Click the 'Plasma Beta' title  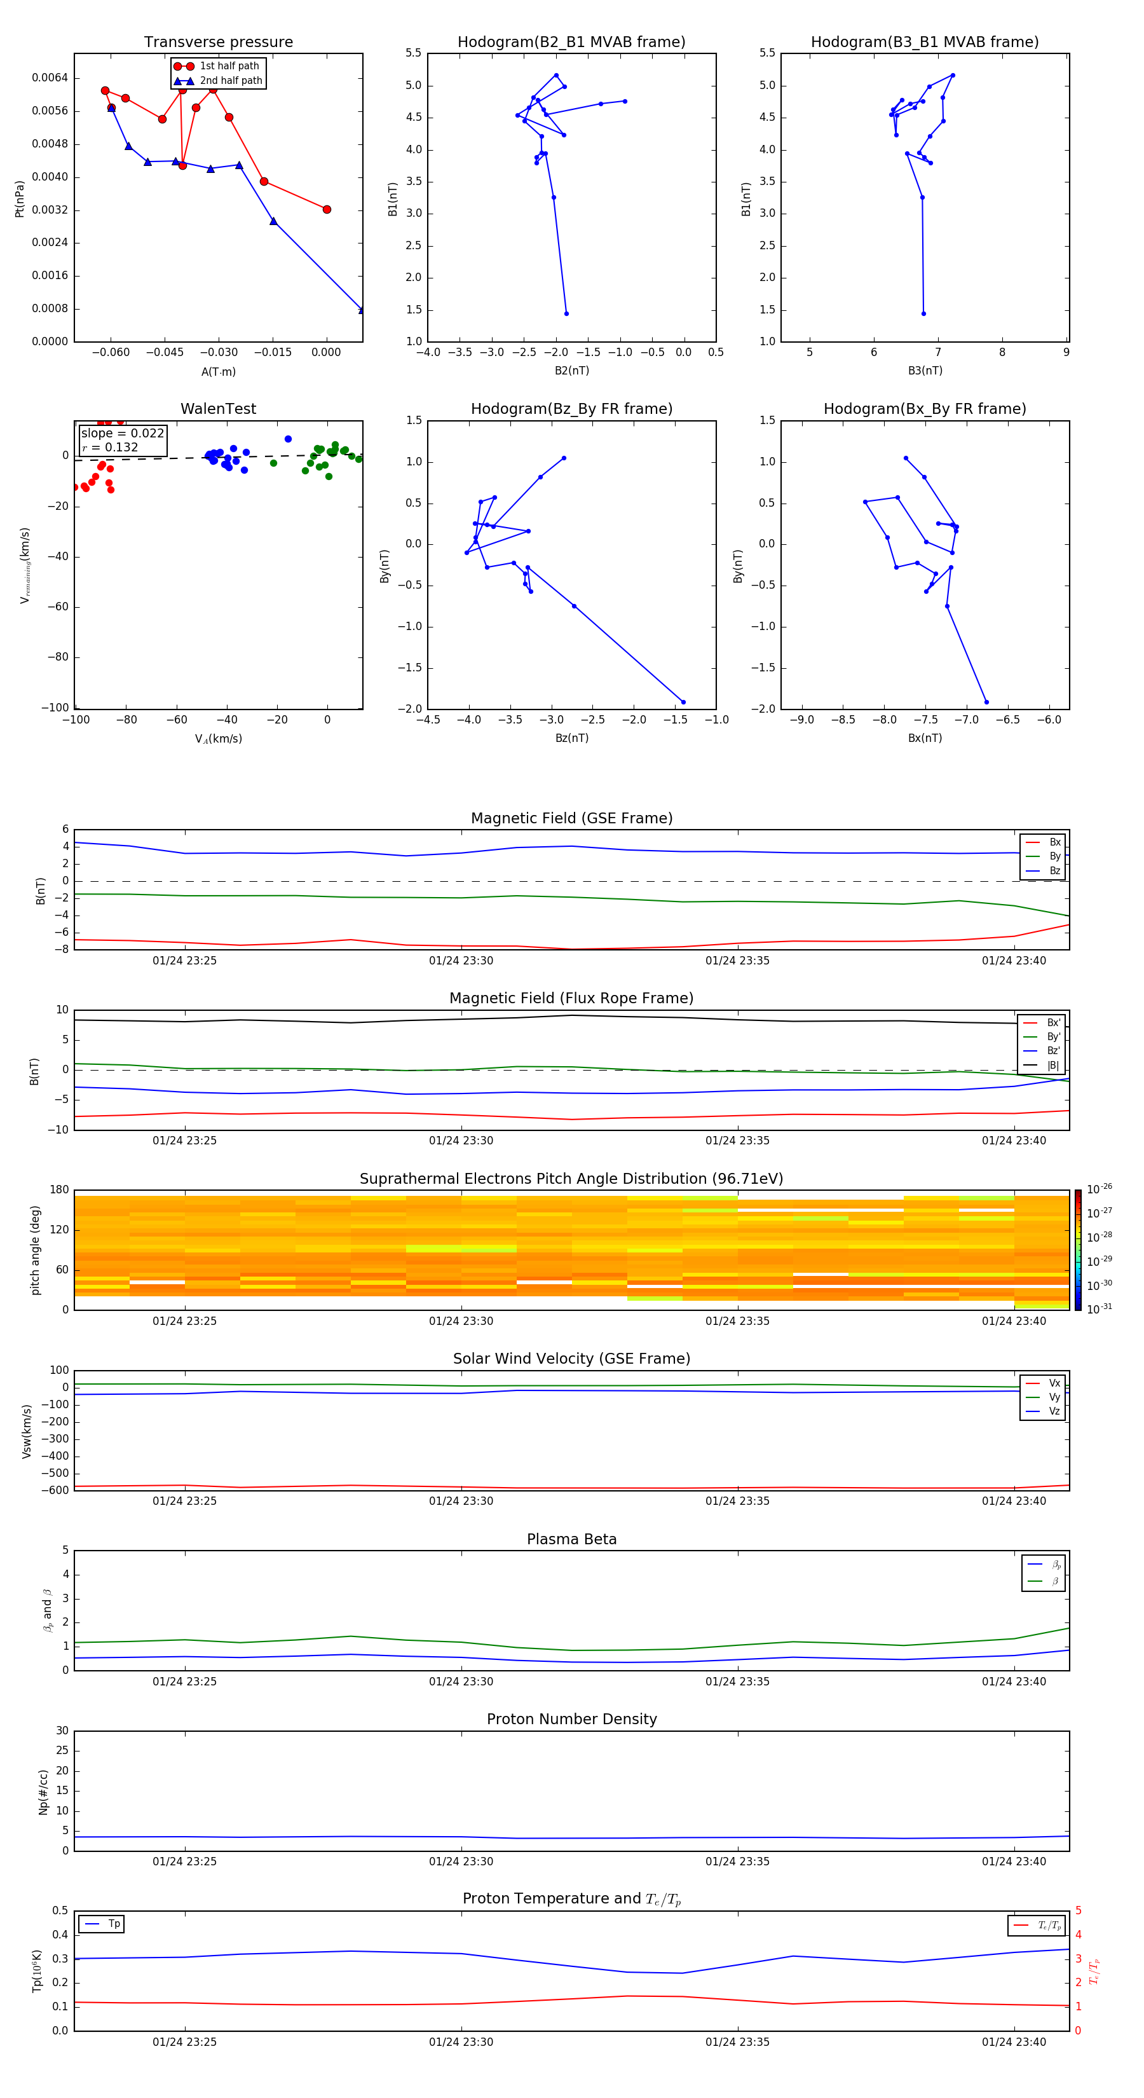(571, 1539)
